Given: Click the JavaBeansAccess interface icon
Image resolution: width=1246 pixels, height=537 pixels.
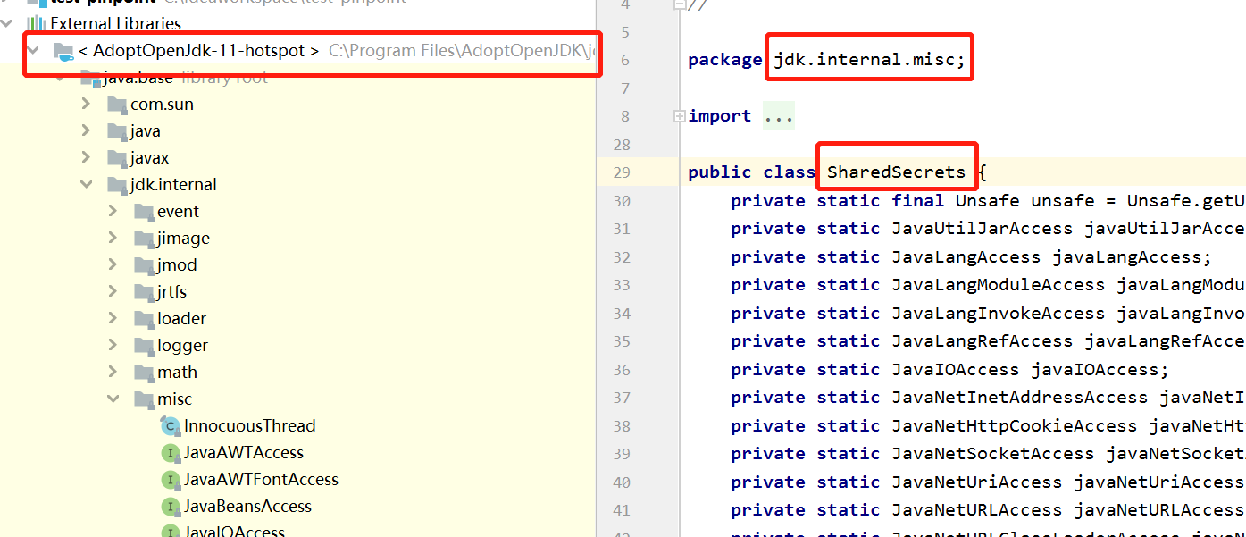Looking at the screenshot, I should tap(170, 507).
